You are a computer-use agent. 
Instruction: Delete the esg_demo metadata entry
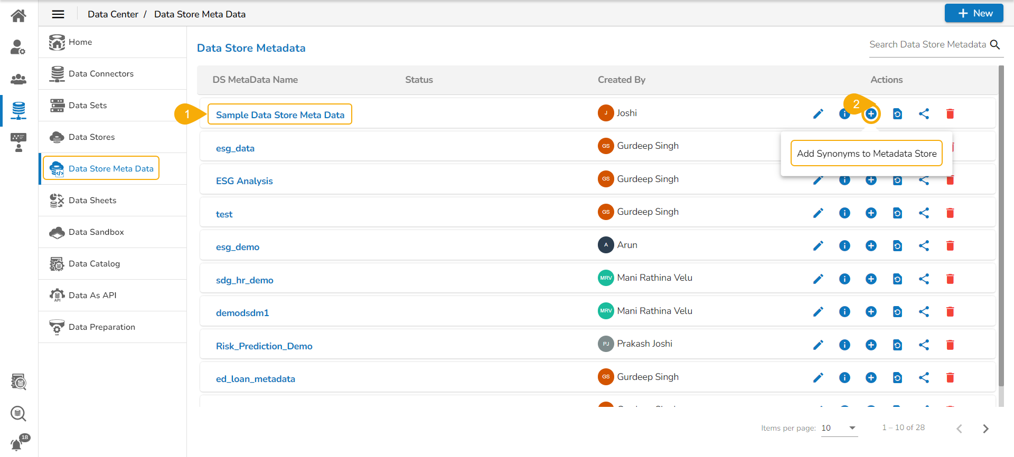(950, 246)
